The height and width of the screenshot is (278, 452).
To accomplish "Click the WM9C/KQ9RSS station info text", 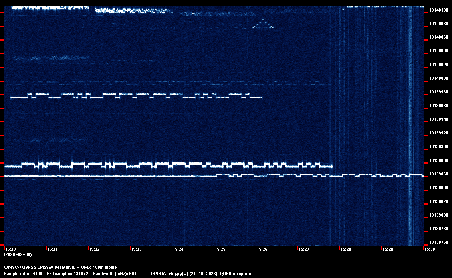I will tap(60, 267).
